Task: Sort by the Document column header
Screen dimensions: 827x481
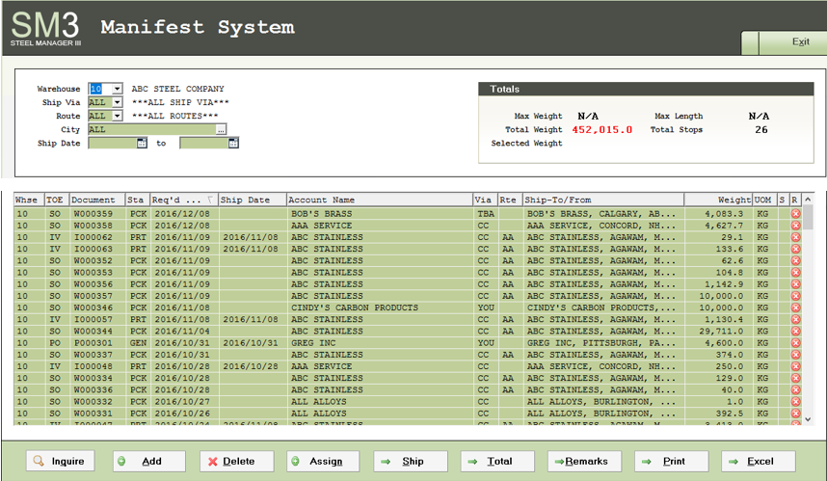Action: click(x=97, y=200)
